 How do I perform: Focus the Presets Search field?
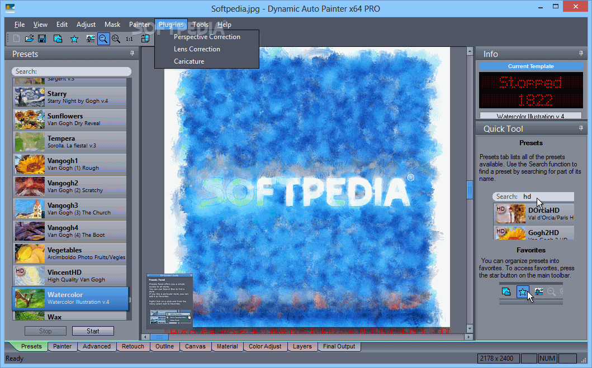tap(72, 71)
